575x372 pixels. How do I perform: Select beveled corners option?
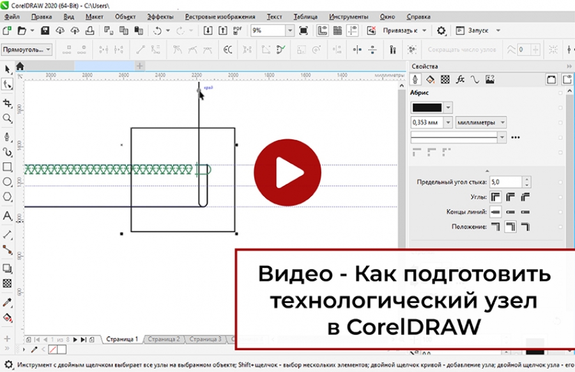(526, 197)
